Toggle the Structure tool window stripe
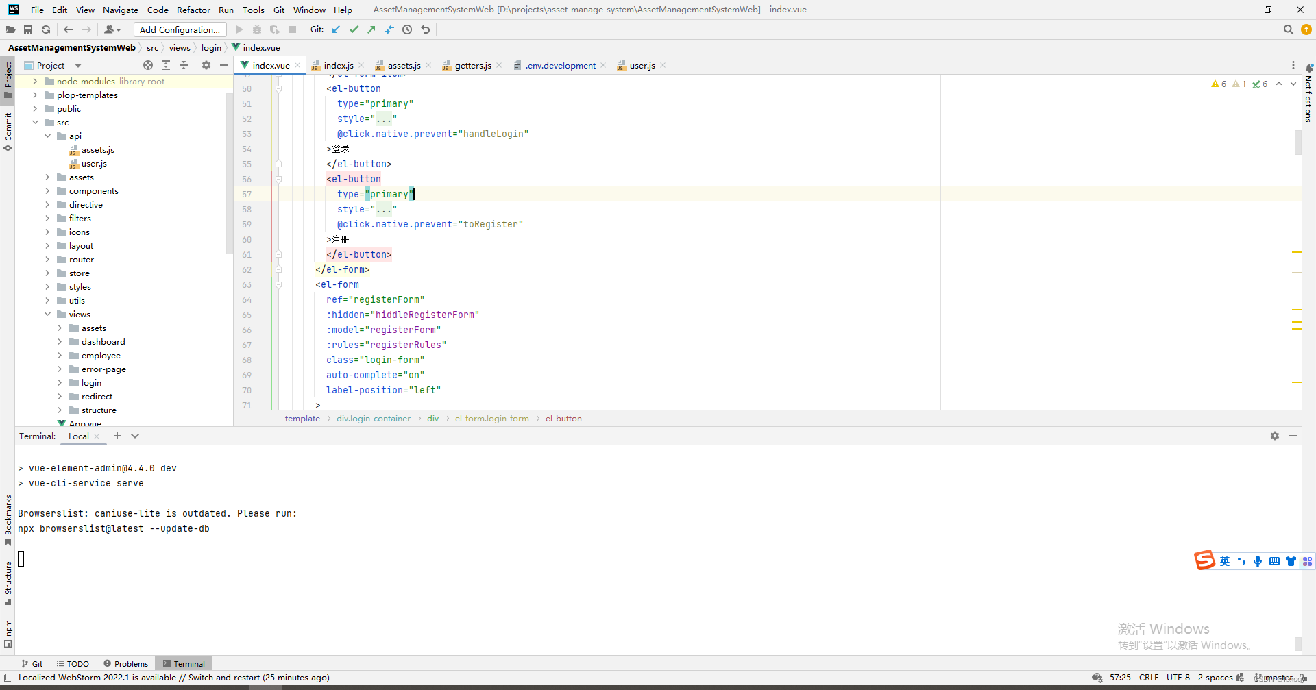 click(x=8, y=583)
